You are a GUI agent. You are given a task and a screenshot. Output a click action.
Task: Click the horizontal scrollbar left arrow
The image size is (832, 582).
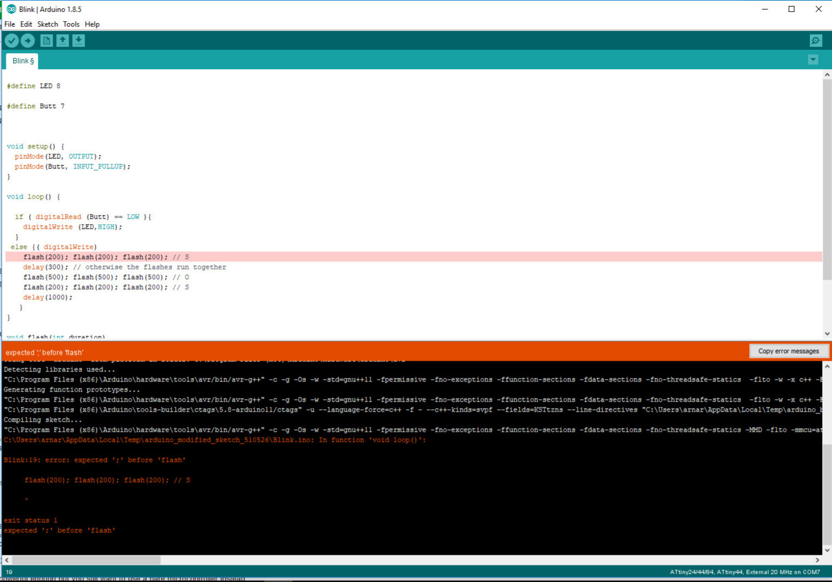7,560
